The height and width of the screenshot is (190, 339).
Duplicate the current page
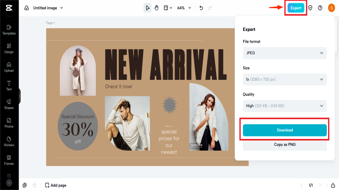point(25,185)
